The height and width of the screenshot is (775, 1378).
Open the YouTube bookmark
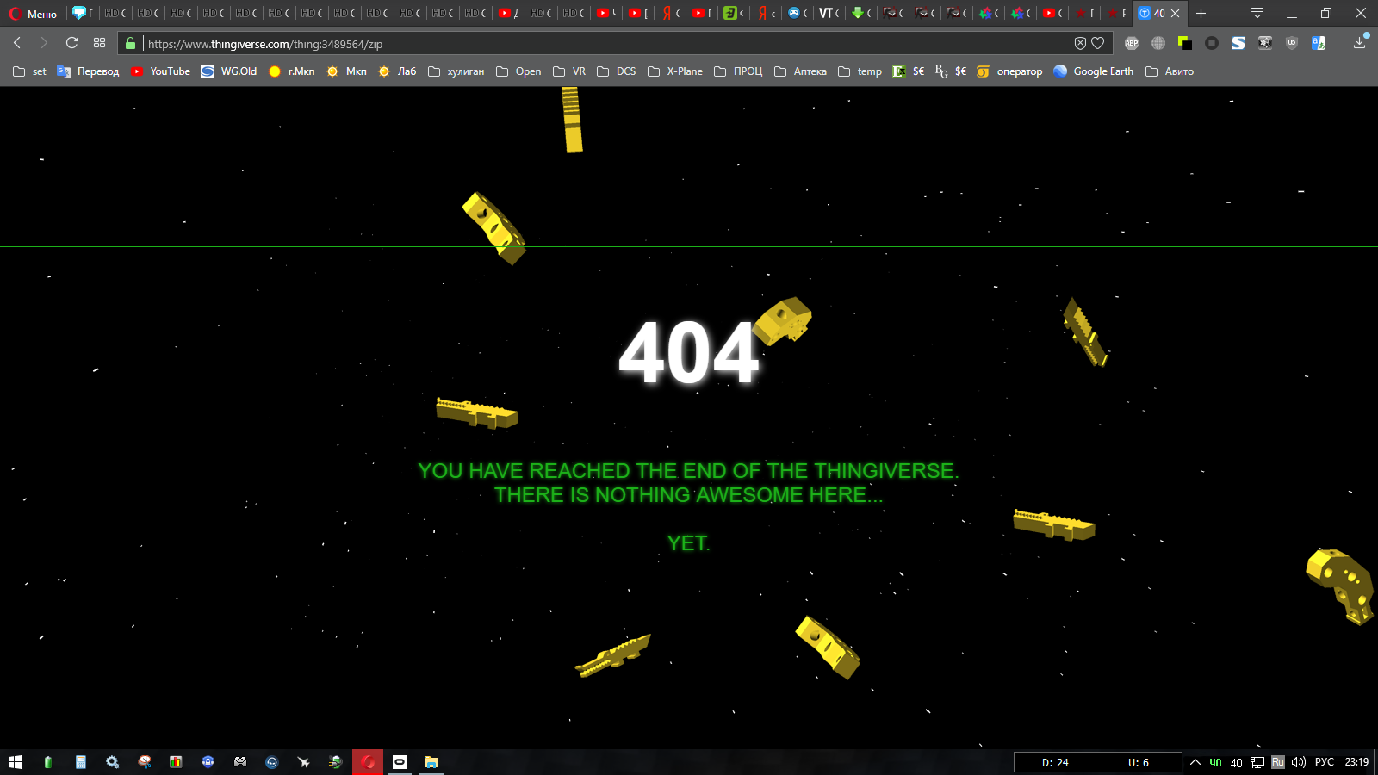tap(161, 71)
